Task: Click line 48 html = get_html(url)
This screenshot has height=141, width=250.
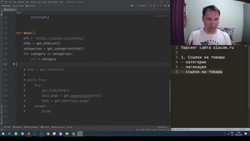Action: (x=42, y=43)
